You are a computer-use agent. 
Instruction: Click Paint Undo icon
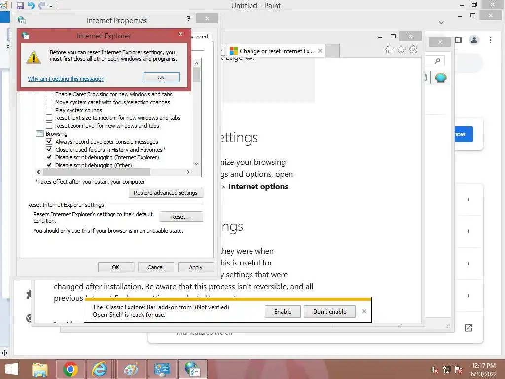point(31,6)
